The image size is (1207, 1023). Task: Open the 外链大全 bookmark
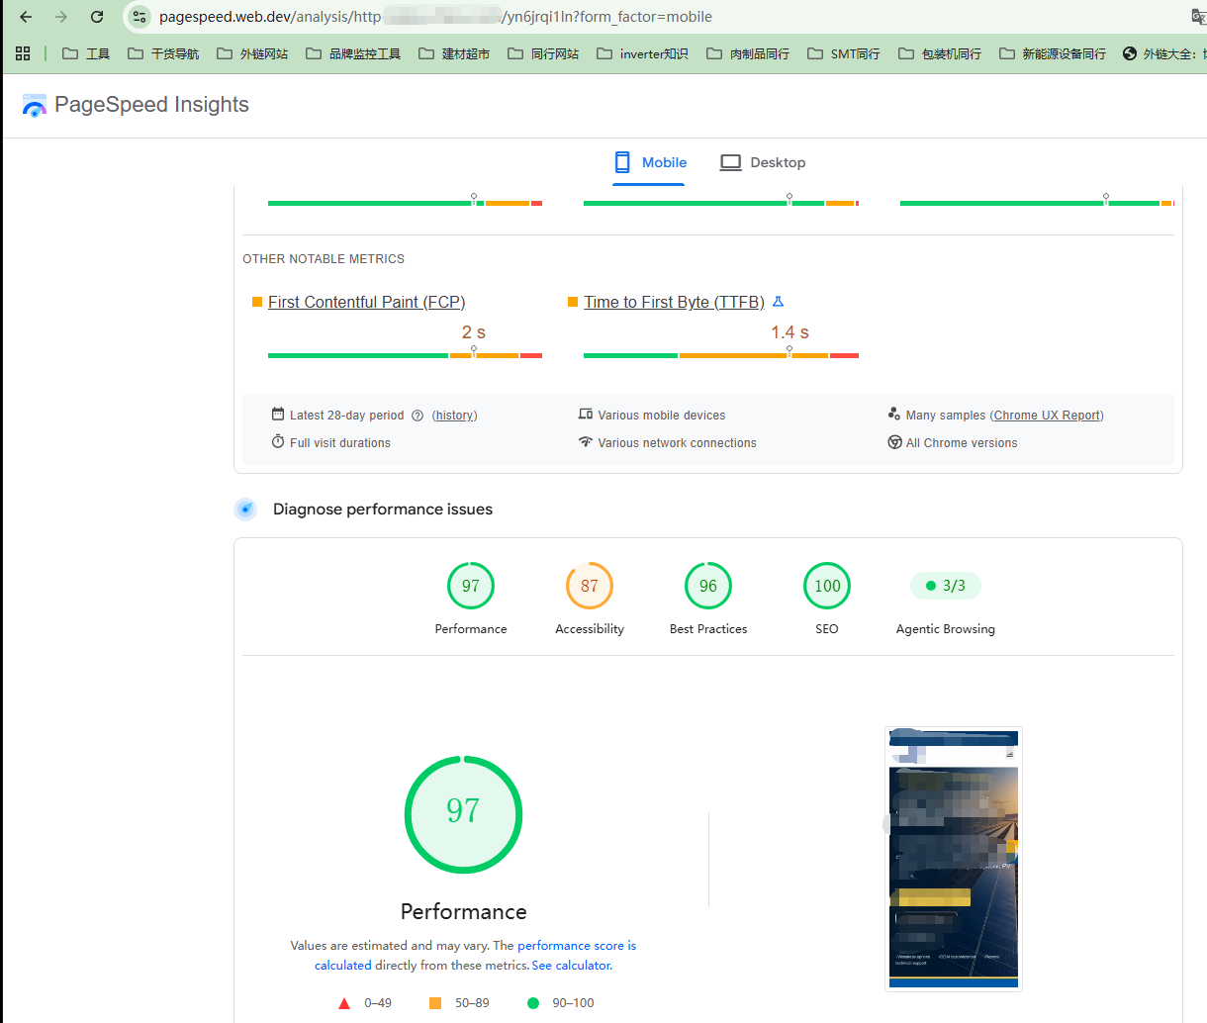1164,53
